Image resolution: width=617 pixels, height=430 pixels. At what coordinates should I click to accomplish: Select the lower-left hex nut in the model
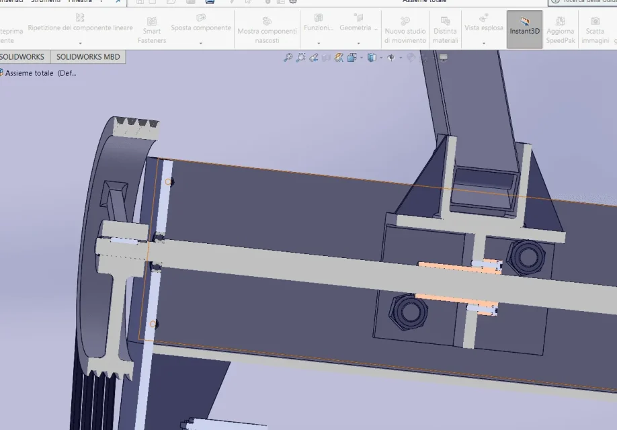click(x=409, y=312)
